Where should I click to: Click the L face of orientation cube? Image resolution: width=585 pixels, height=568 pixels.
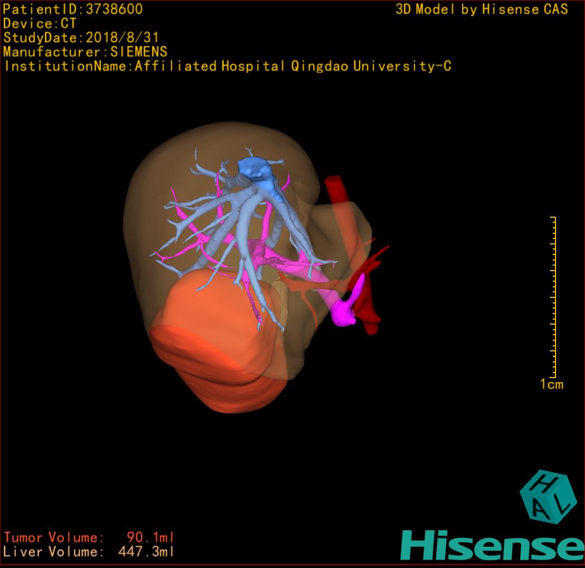562,503
